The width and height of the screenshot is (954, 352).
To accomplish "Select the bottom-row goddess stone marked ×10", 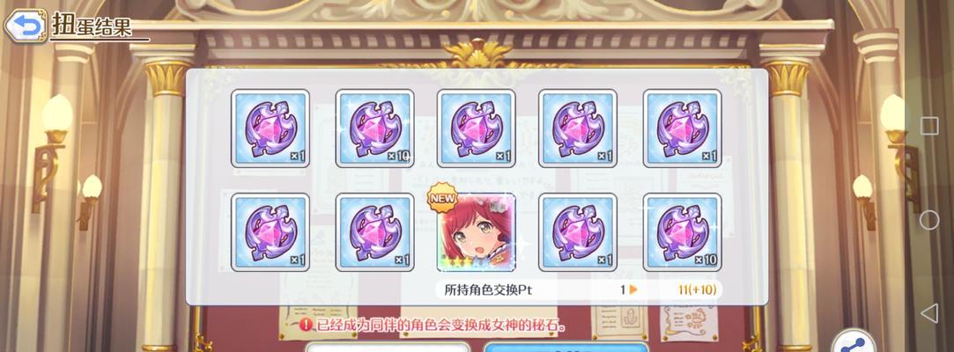I will pos(682,232).
